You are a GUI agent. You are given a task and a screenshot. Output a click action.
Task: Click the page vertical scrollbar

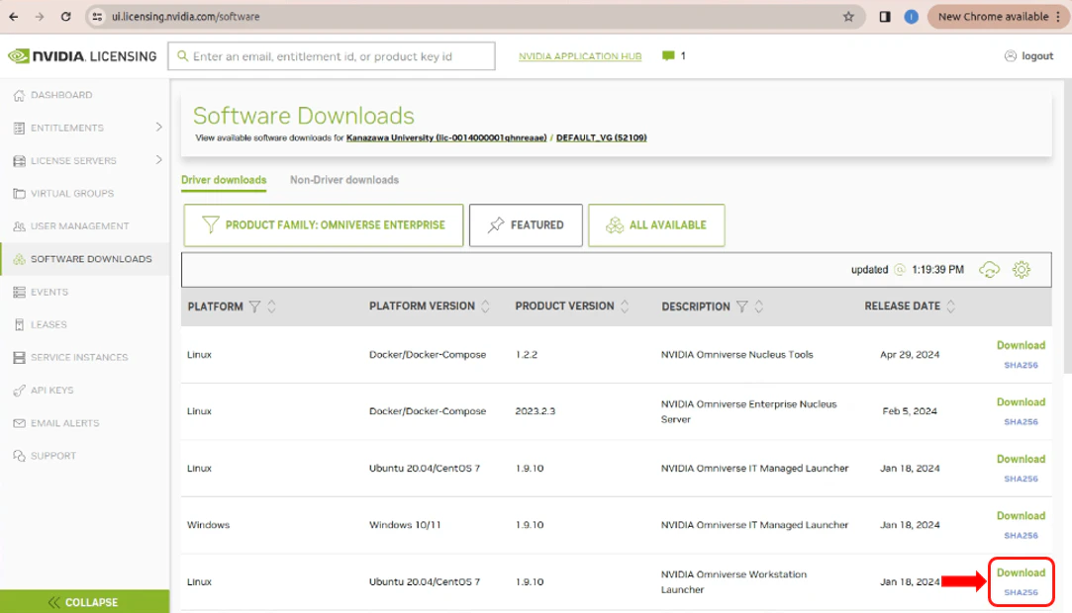pos(1067,225)
